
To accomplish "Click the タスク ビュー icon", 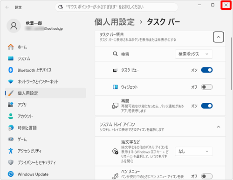I will point(115,70).
